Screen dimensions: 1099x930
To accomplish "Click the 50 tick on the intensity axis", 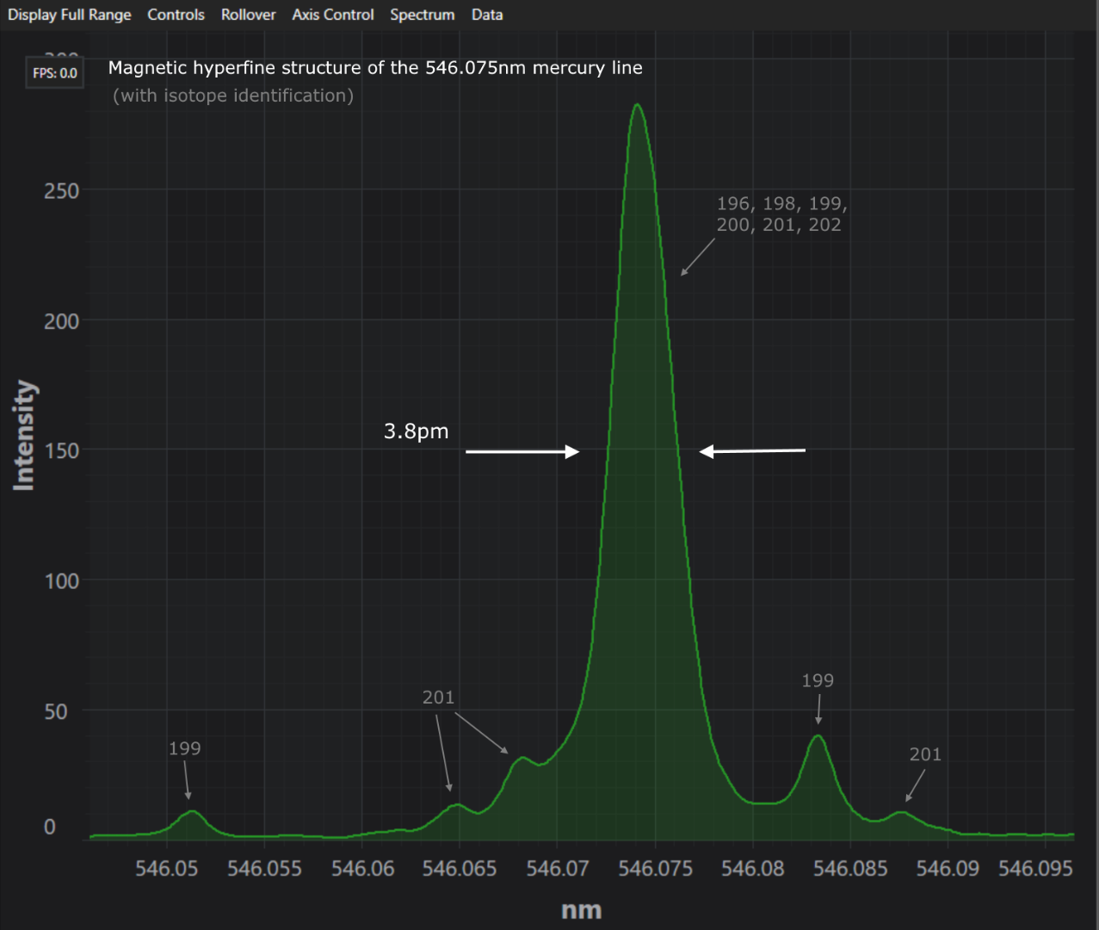I will coord(55,711).
